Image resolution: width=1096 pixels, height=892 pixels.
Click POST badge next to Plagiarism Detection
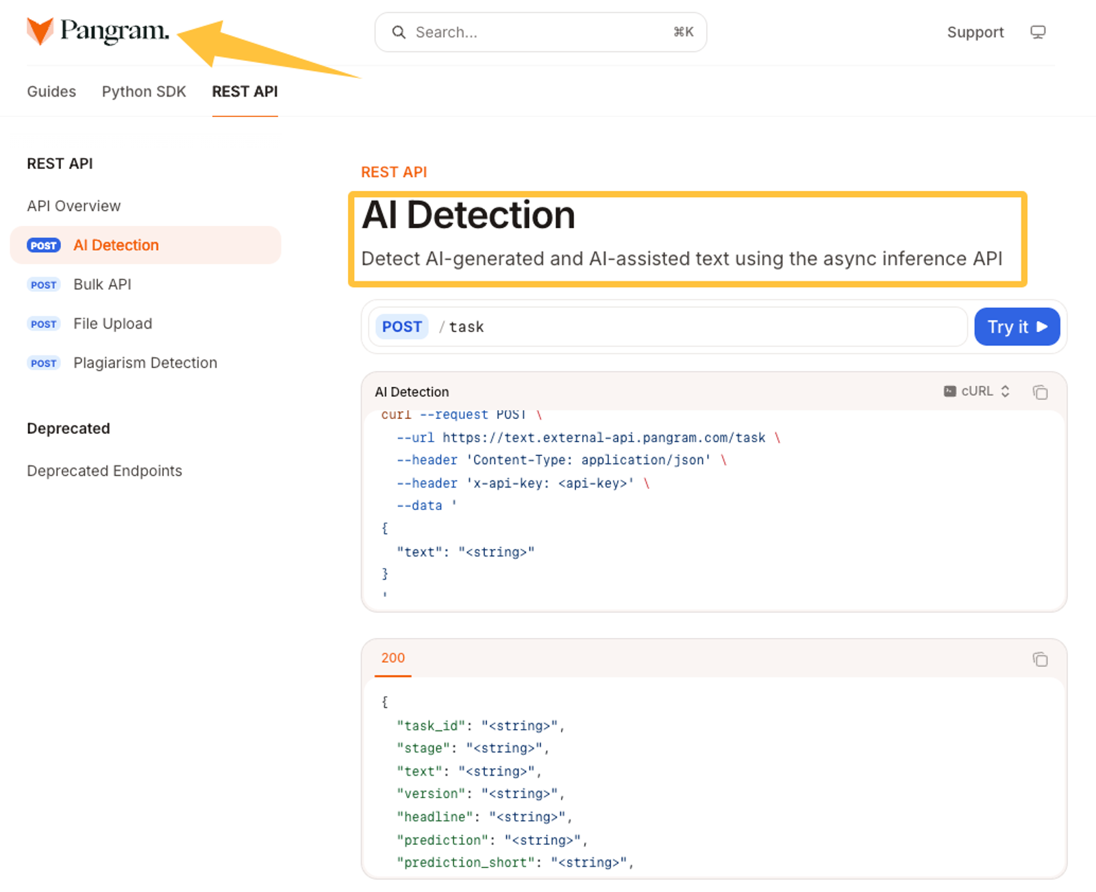point(44,364)
